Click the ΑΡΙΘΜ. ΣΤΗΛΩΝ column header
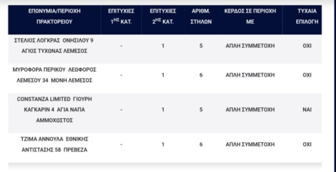The width and height of the screenshot is (336, 172). coord(201,17)
